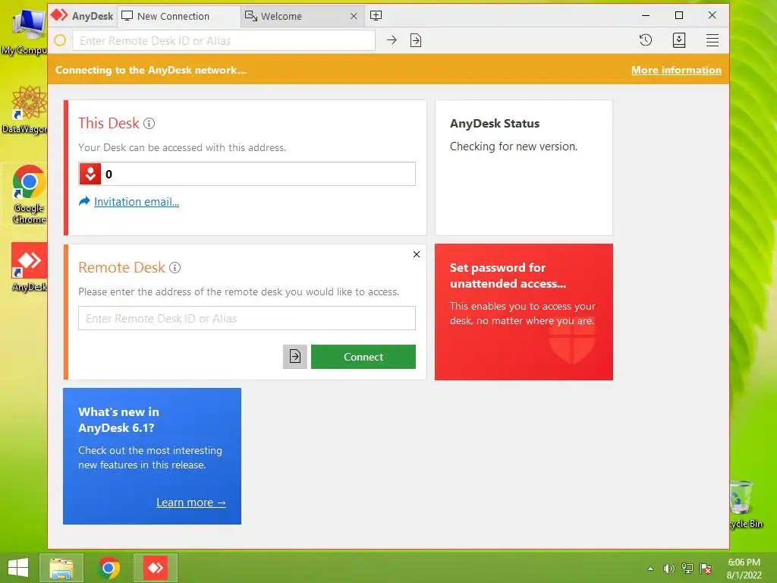This screenshot has height=583, width=777.
Task: Open the New Connection tab
Action: (x=178, y=16)
